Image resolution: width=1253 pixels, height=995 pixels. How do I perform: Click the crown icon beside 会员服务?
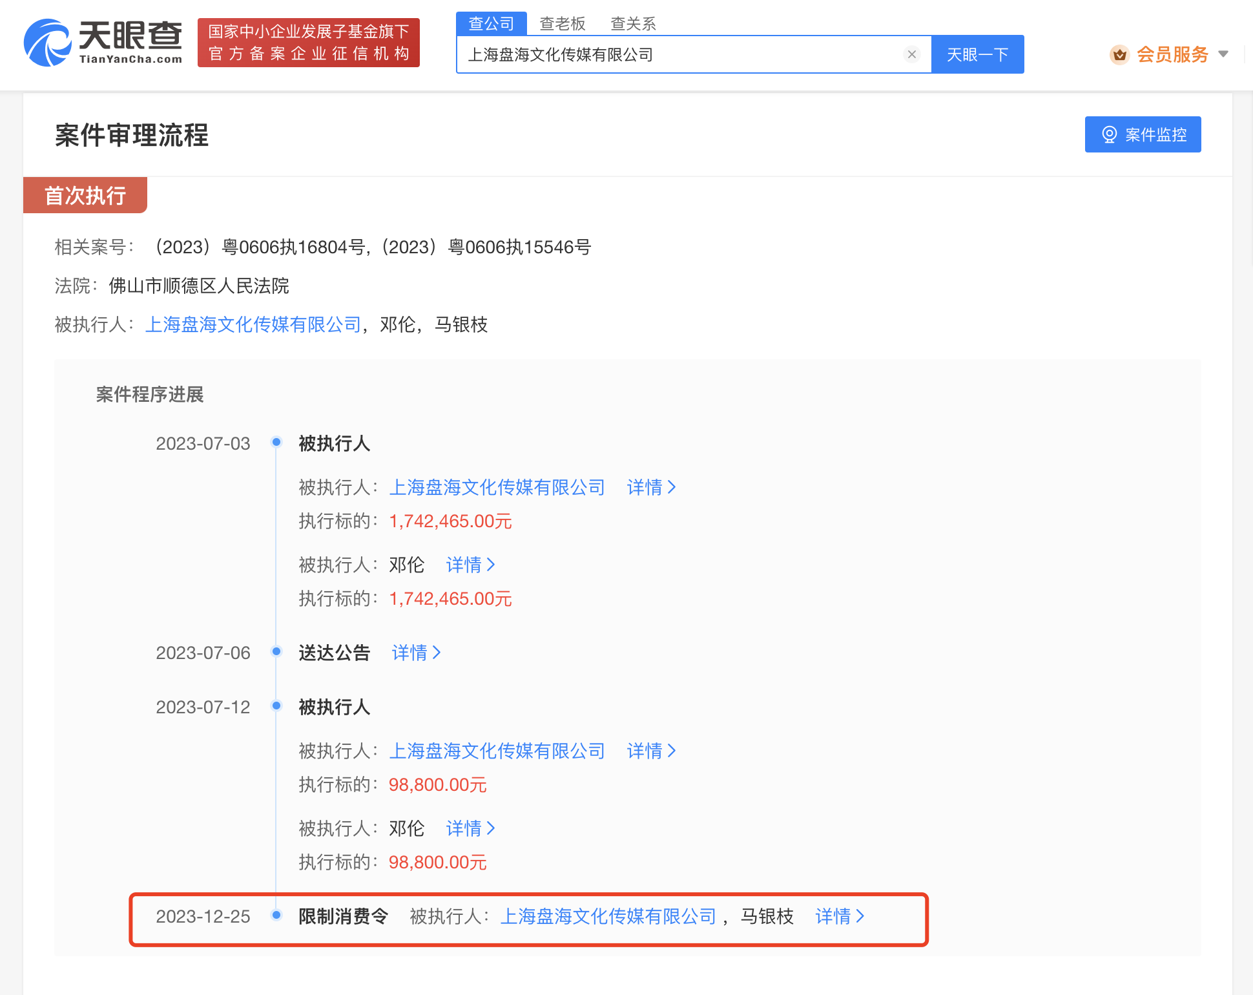(x=1119, y=54)
